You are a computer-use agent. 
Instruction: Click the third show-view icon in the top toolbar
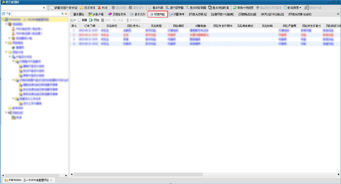187,8
